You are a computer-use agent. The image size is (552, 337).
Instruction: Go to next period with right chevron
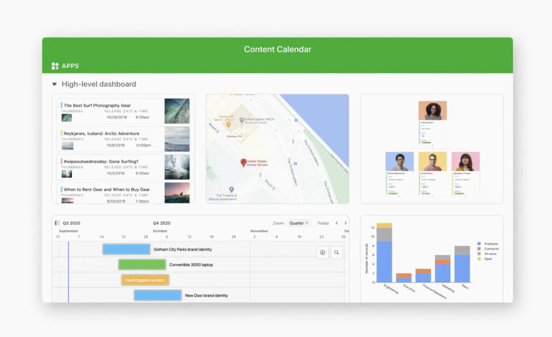[345, 223]
